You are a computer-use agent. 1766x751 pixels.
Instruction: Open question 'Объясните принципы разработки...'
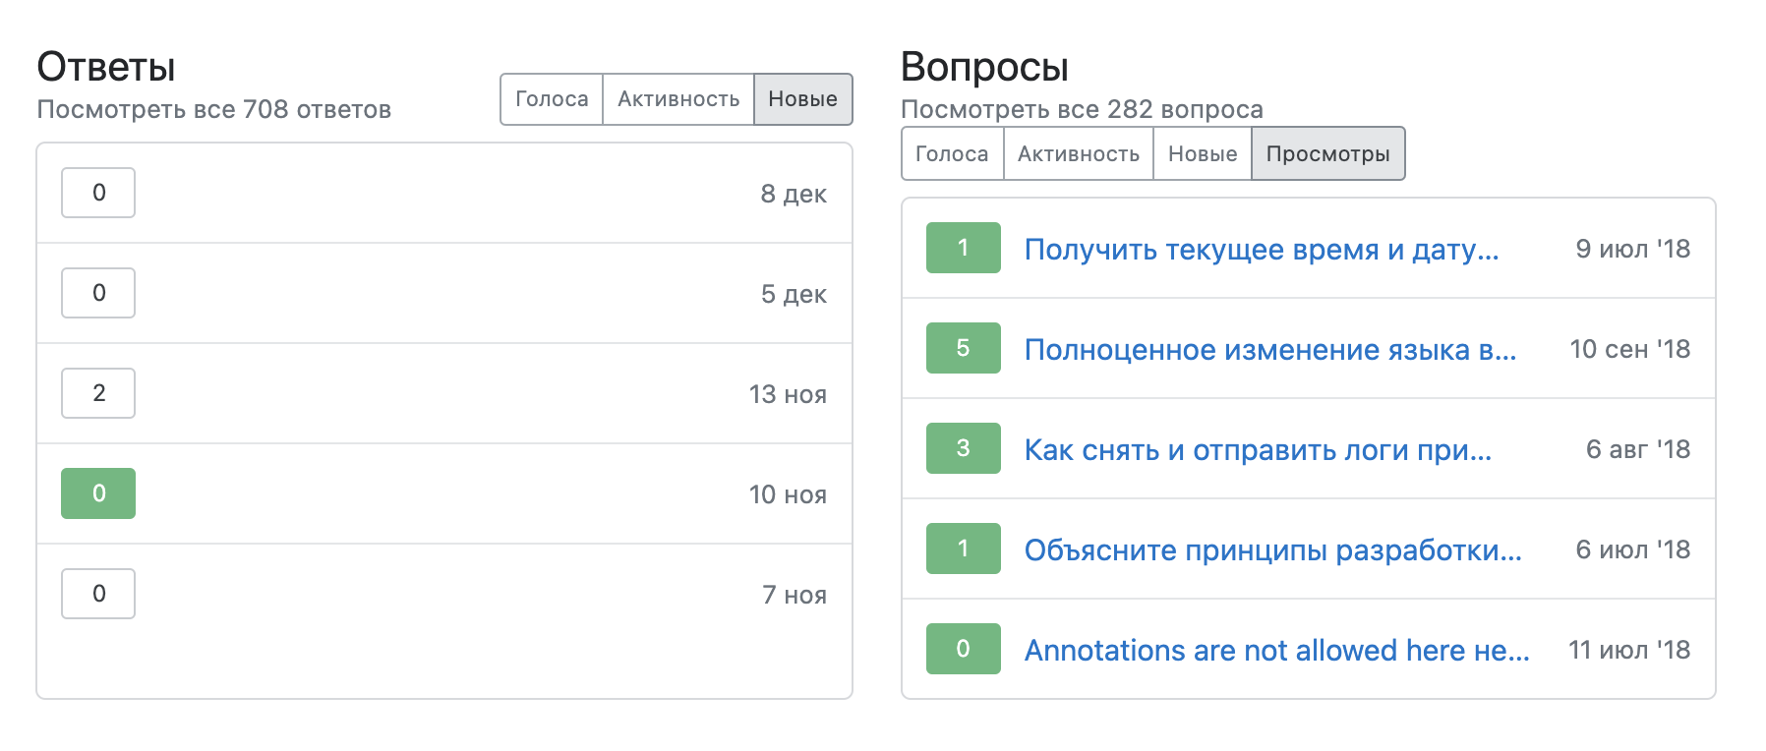click(x=1273, y=550)
